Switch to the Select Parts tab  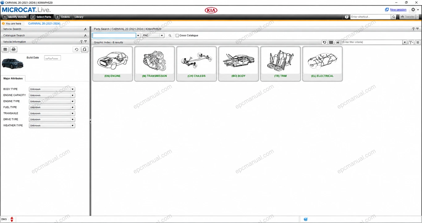(41, 17)
